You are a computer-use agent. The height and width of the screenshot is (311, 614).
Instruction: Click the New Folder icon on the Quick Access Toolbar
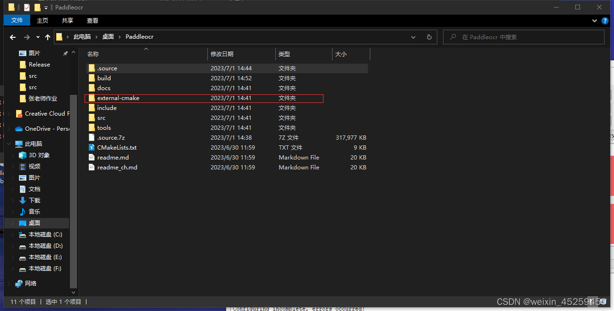tap(37, 7)
